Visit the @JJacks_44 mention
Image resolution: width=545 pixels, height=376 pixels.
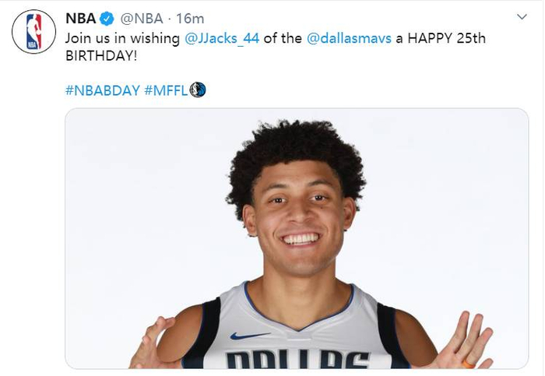(222, 38)
